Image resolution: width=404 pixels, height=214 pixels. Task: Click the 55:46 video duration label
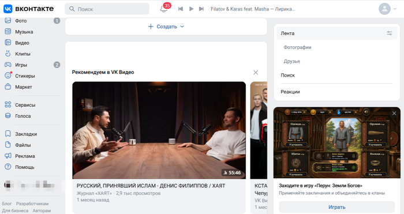(232, 172)
